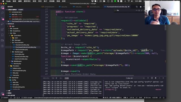The image size is (181, 102).
Task: Expand the Providers folder
Action: [9, 66]
